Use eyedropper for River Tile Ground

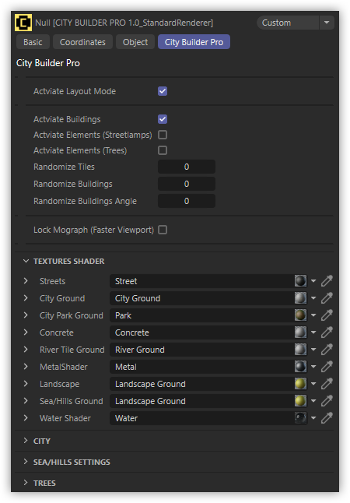327,350
